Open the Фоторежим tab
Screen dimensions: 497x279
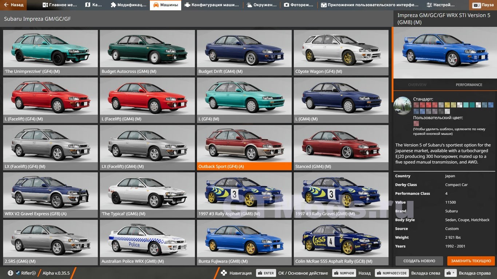click(298, 5)
